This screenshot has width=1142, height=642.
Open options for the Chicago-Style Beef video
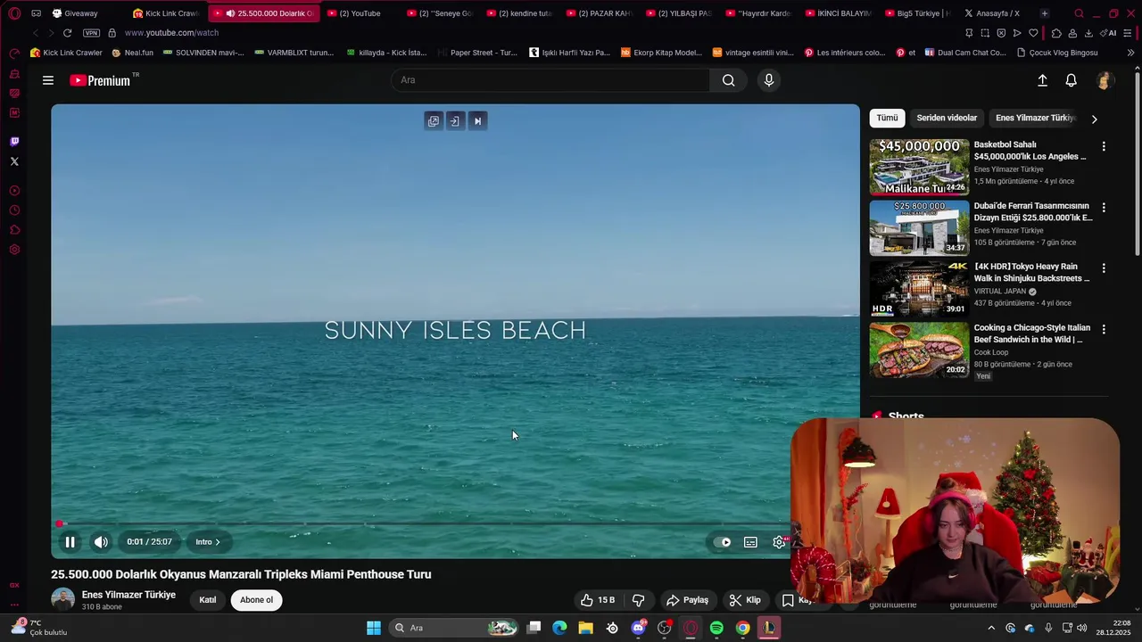pos(1104,329)
